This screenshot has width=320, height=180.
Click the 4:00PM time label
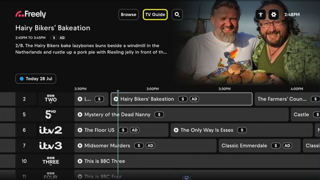[297, 89]
